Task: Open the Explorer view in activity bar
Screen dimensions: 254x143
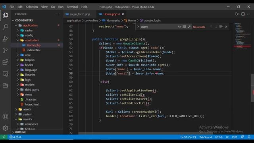Action: click(5, 15)
